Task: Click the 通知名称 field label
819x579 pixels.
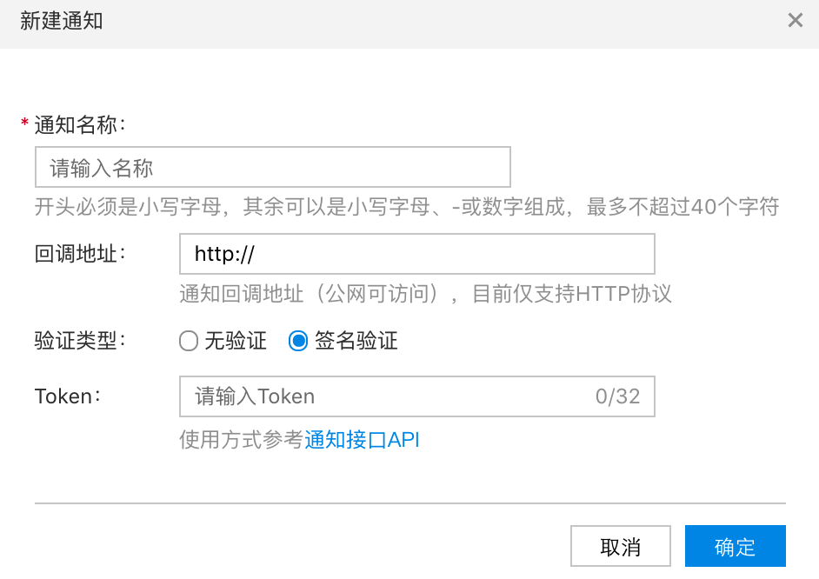Action: (x=80, y=125)
